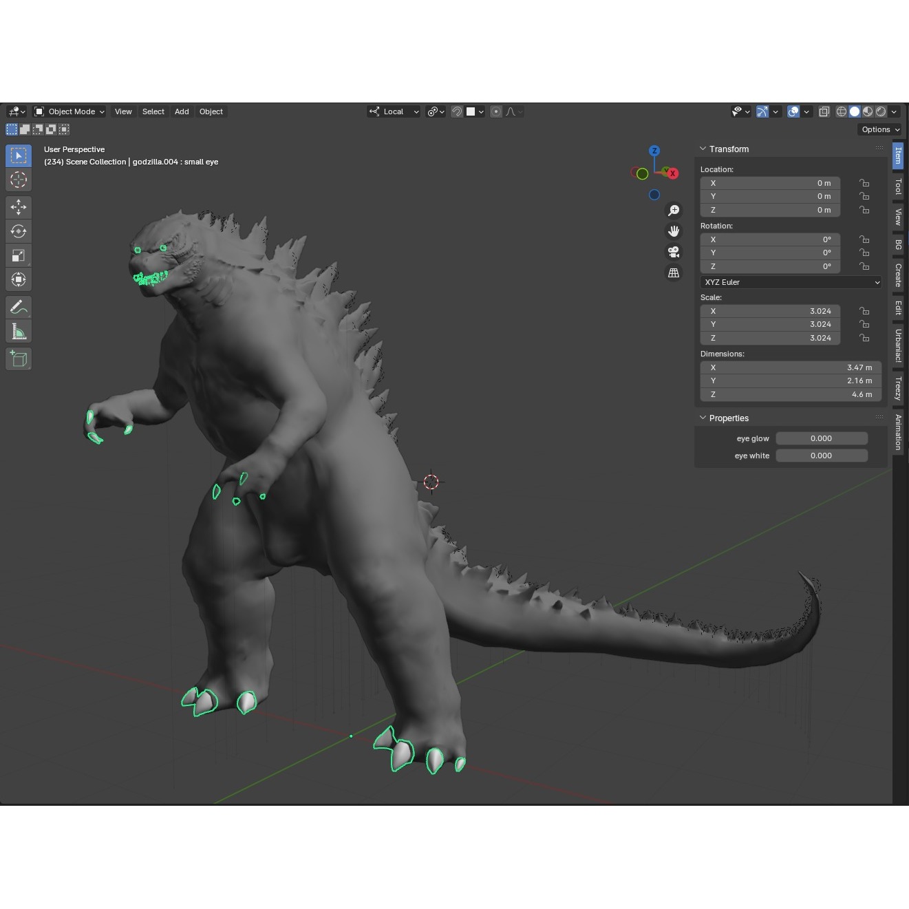This screenshot has width=909, height=909.
Task: Switch to solid viewport shading
Action: (855, 111)
